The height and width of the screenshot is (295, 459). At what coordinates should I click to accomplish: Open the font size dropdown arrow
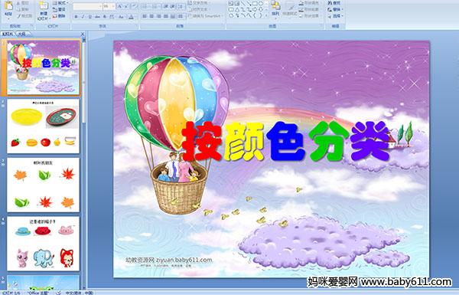113,6
